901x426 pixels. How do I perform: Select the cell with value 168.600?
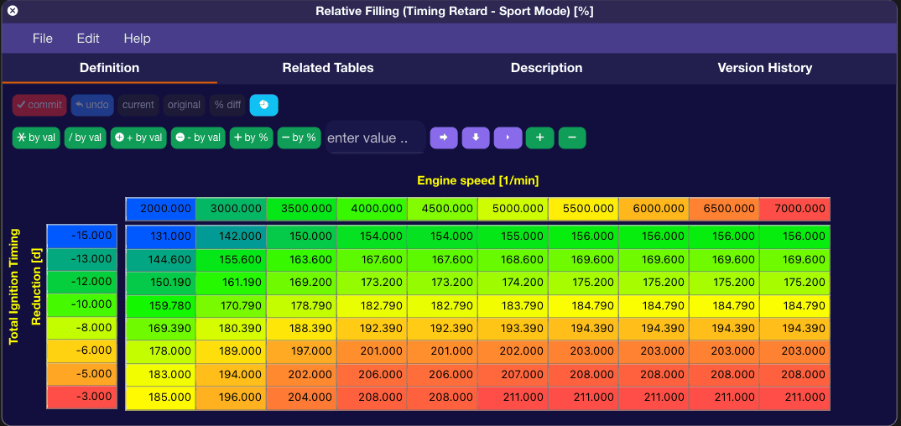pos(513,259)
